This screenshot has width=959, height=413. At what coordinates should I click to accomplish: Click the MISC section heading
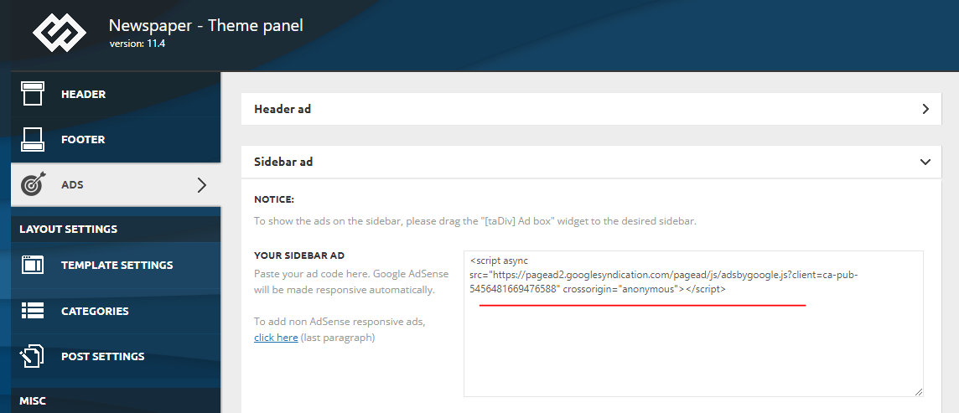coord(33,400)
